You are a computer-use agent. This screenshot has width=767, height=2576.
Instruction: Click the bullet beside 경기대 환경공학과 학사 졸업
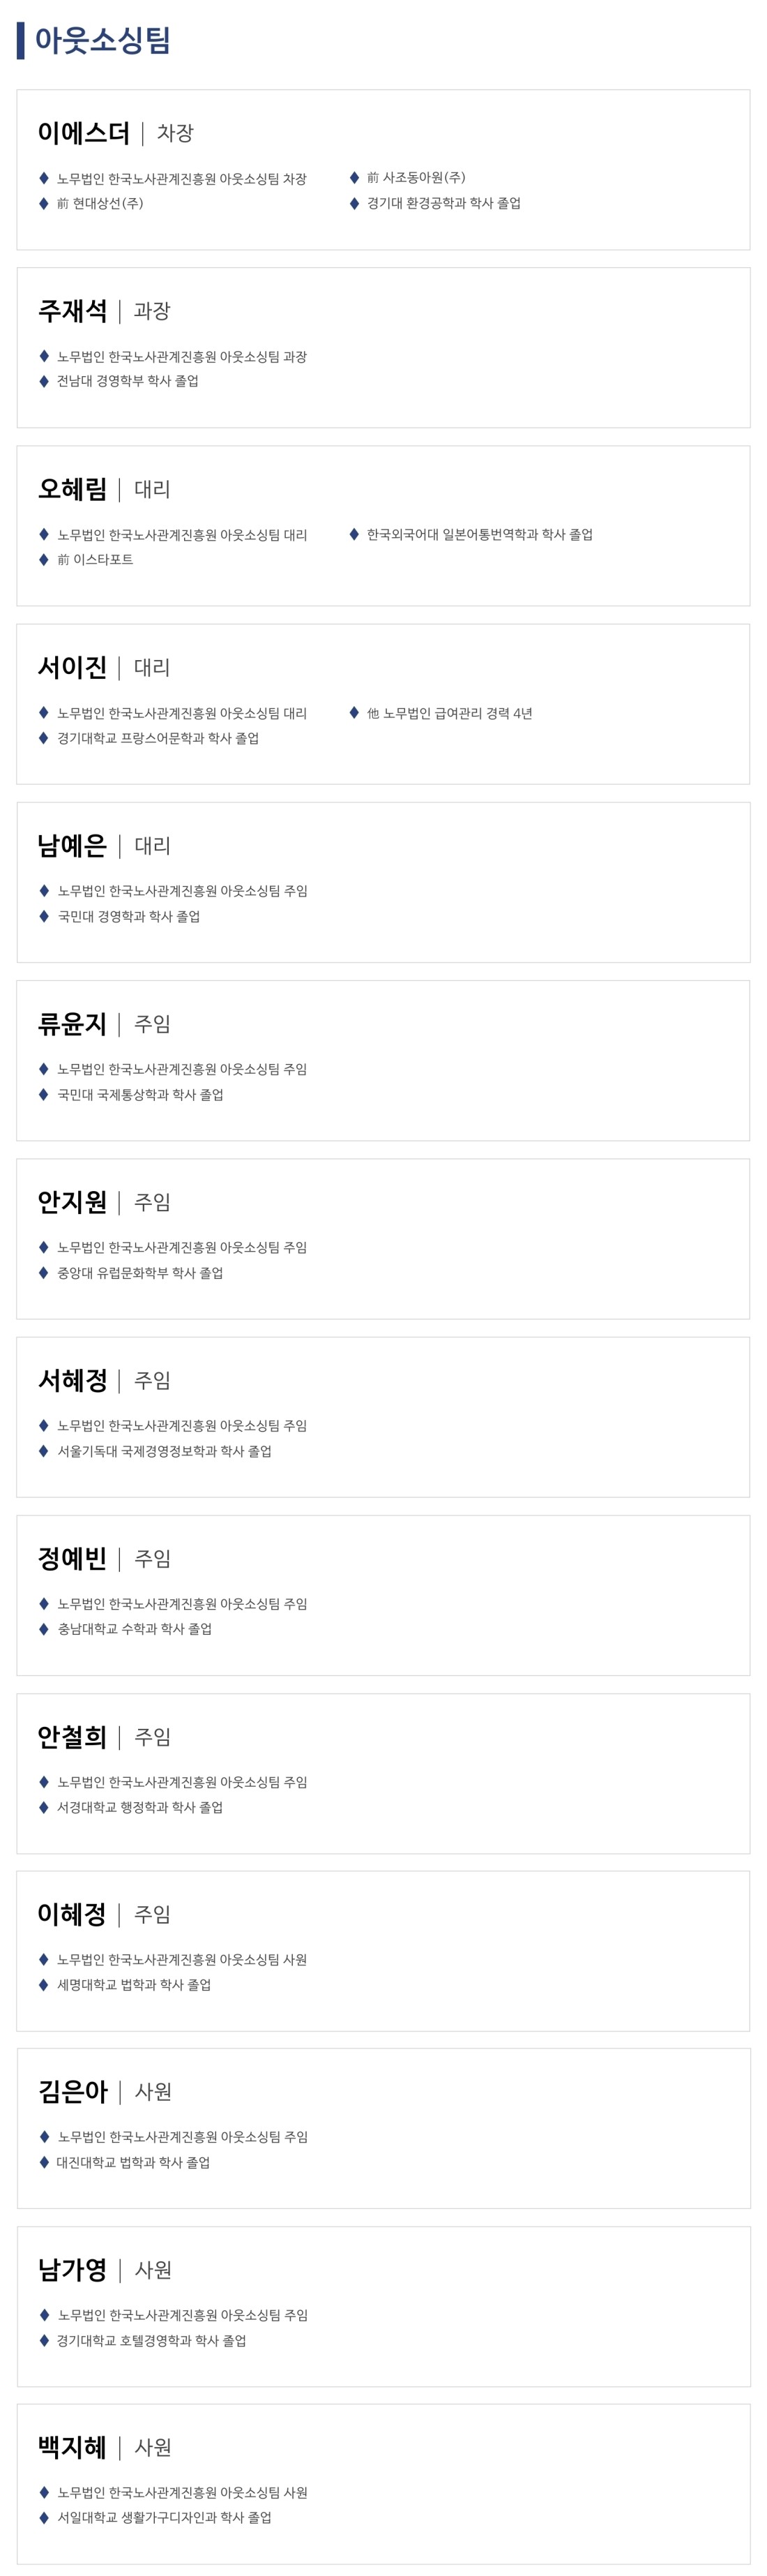[x=354, y=203]
